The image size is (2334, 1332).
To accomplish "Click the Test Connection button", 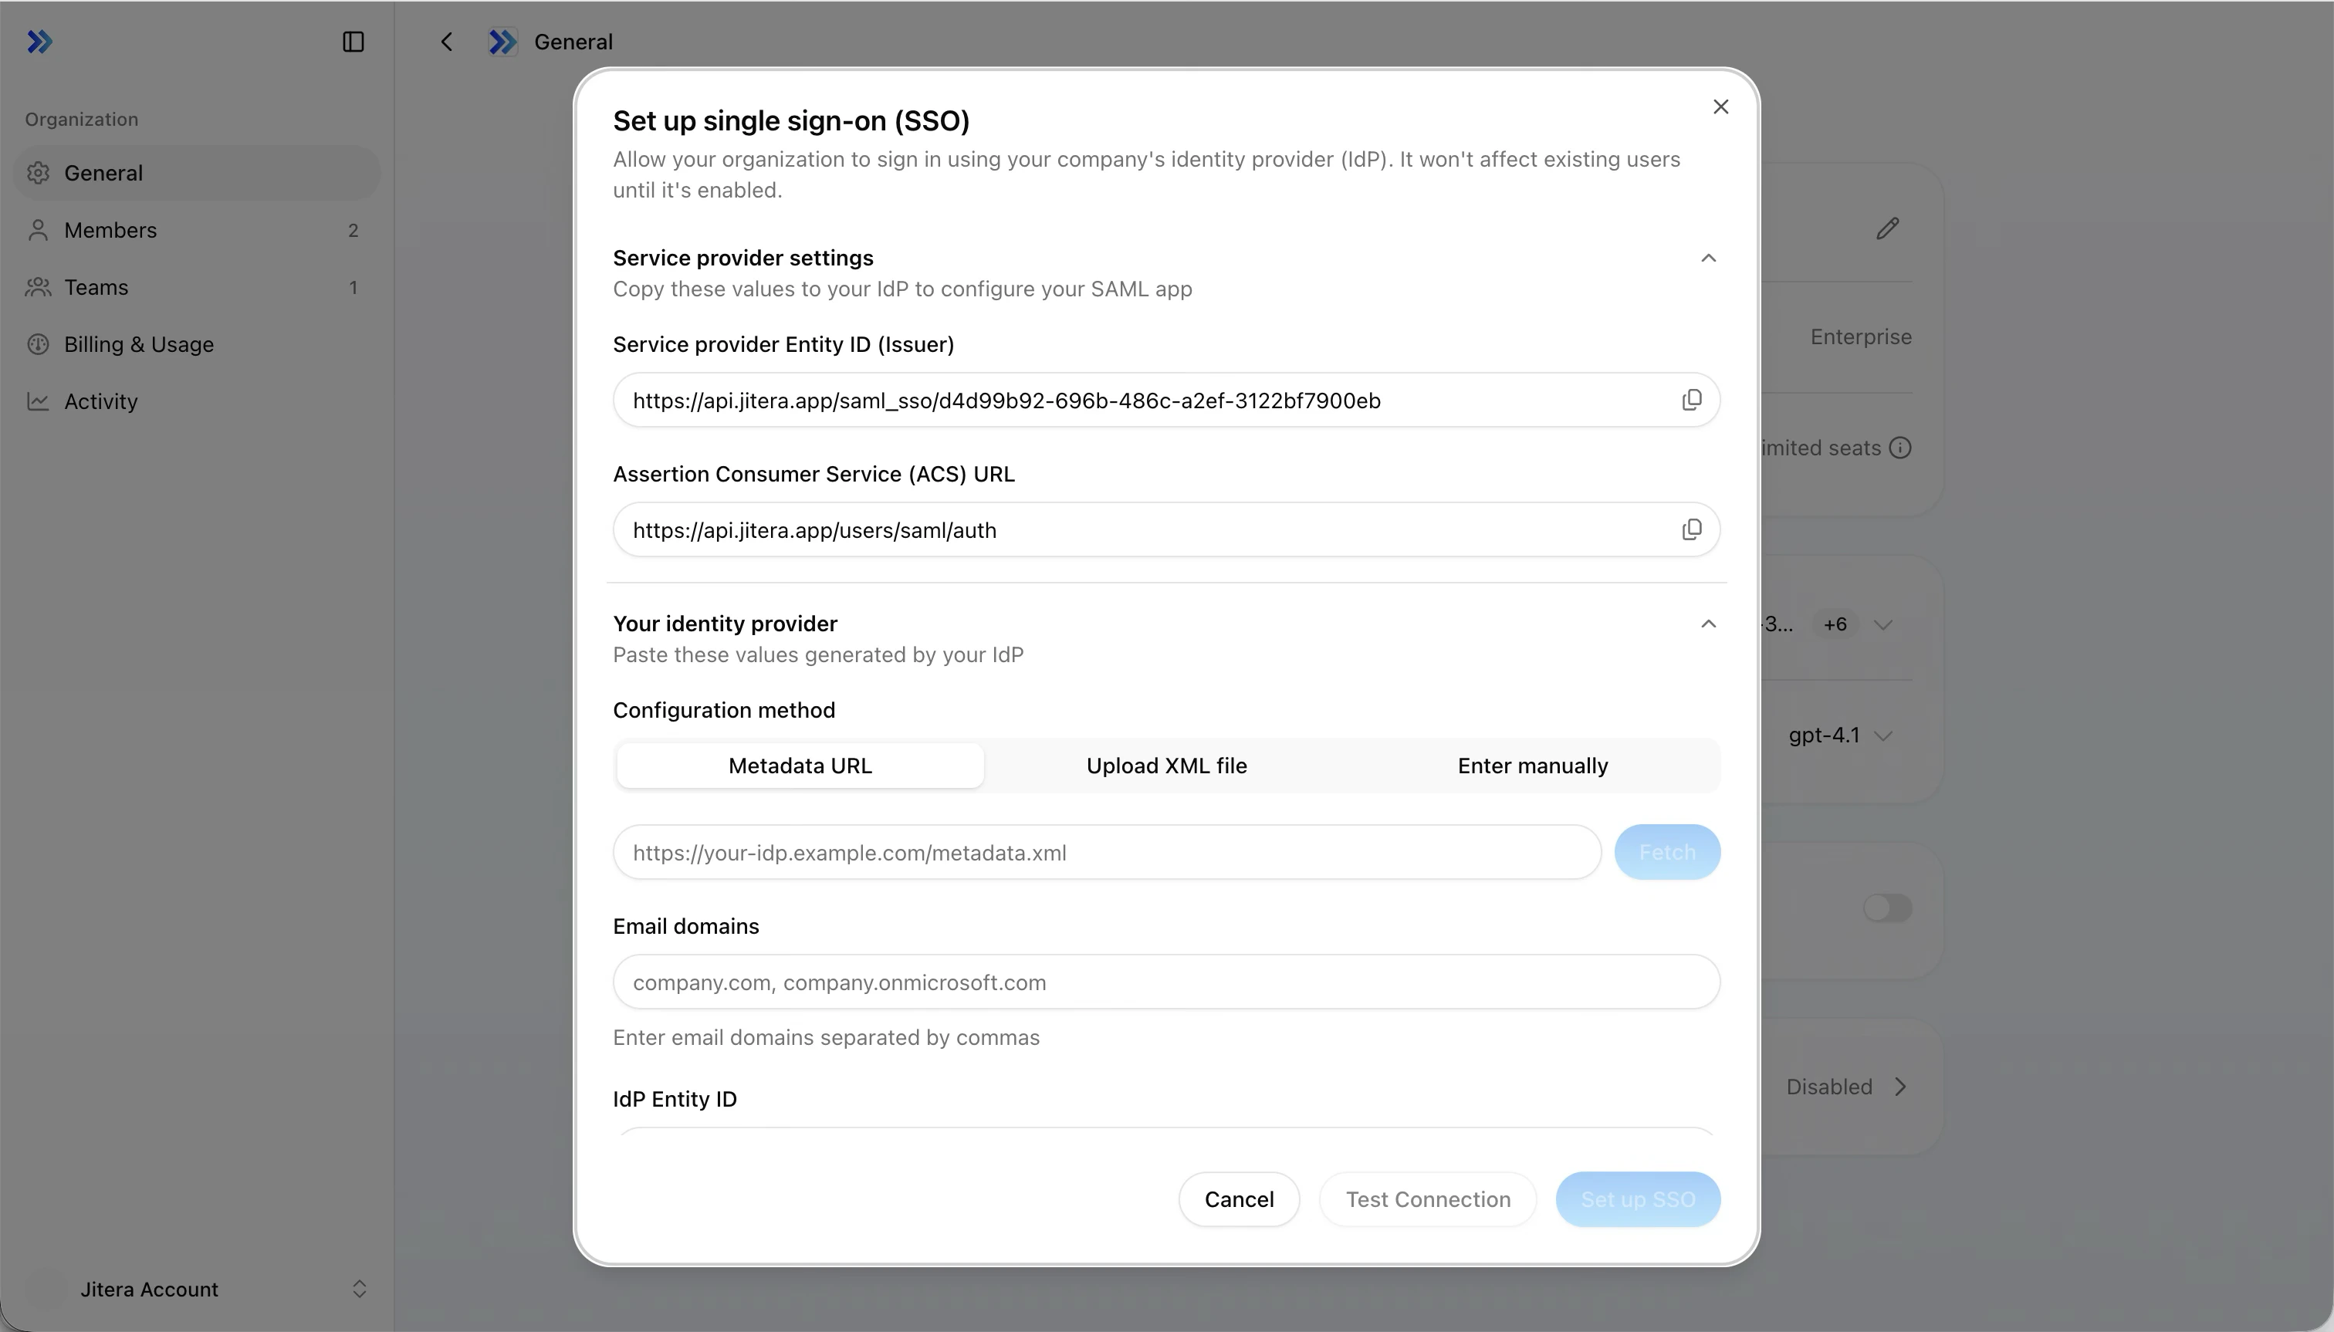I will coord(1427,1199).
